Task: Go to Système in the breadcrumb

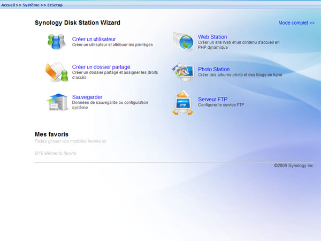Action: point(30,5)
